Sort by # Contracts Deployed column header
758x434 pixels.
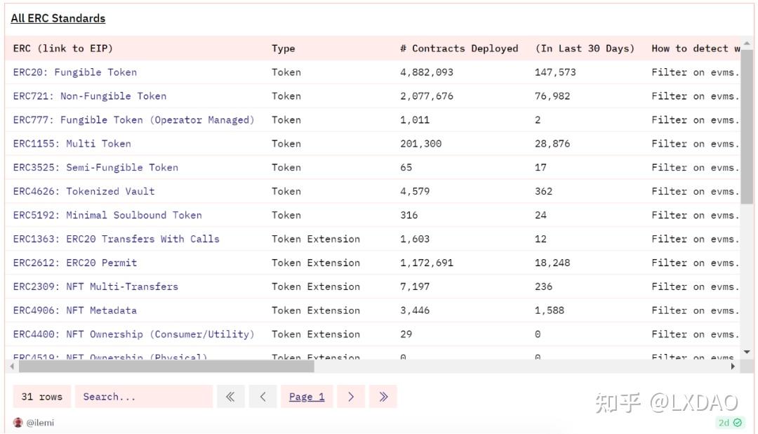point(459,48)
